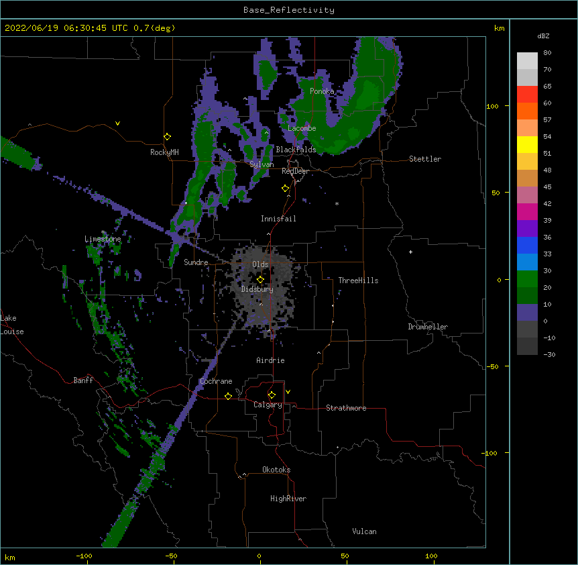
Task: Click the yellow diamond marker near RockyMH
Action: [x=168, y=137]
